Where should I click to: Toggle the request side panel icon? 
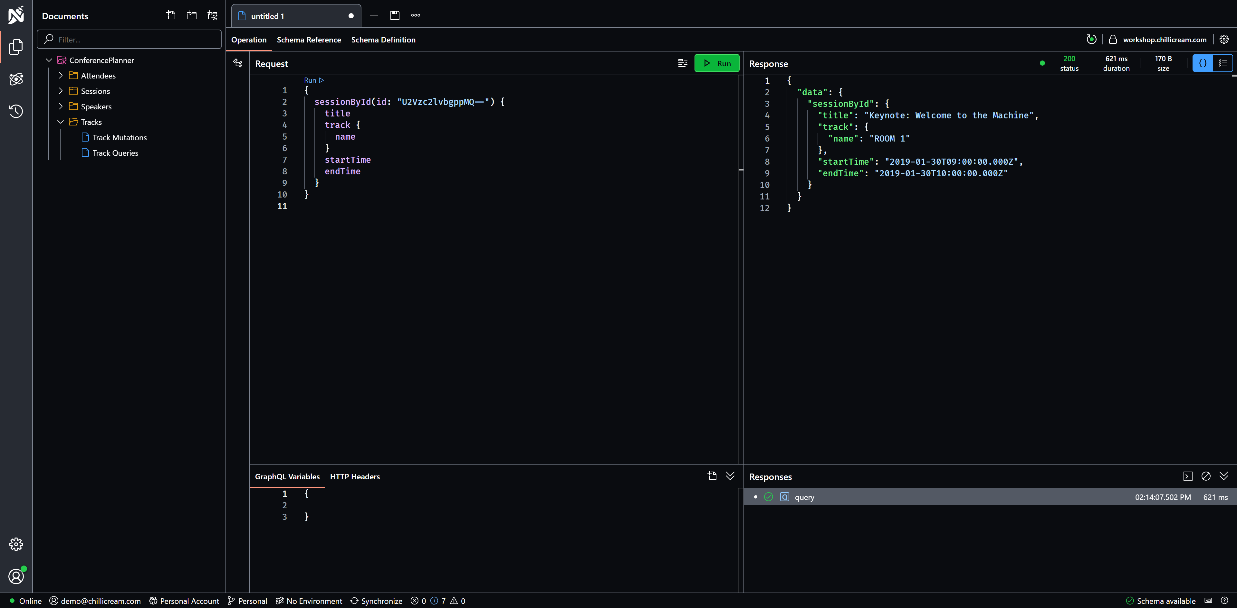pyautogui.click(x=238, y=63)
